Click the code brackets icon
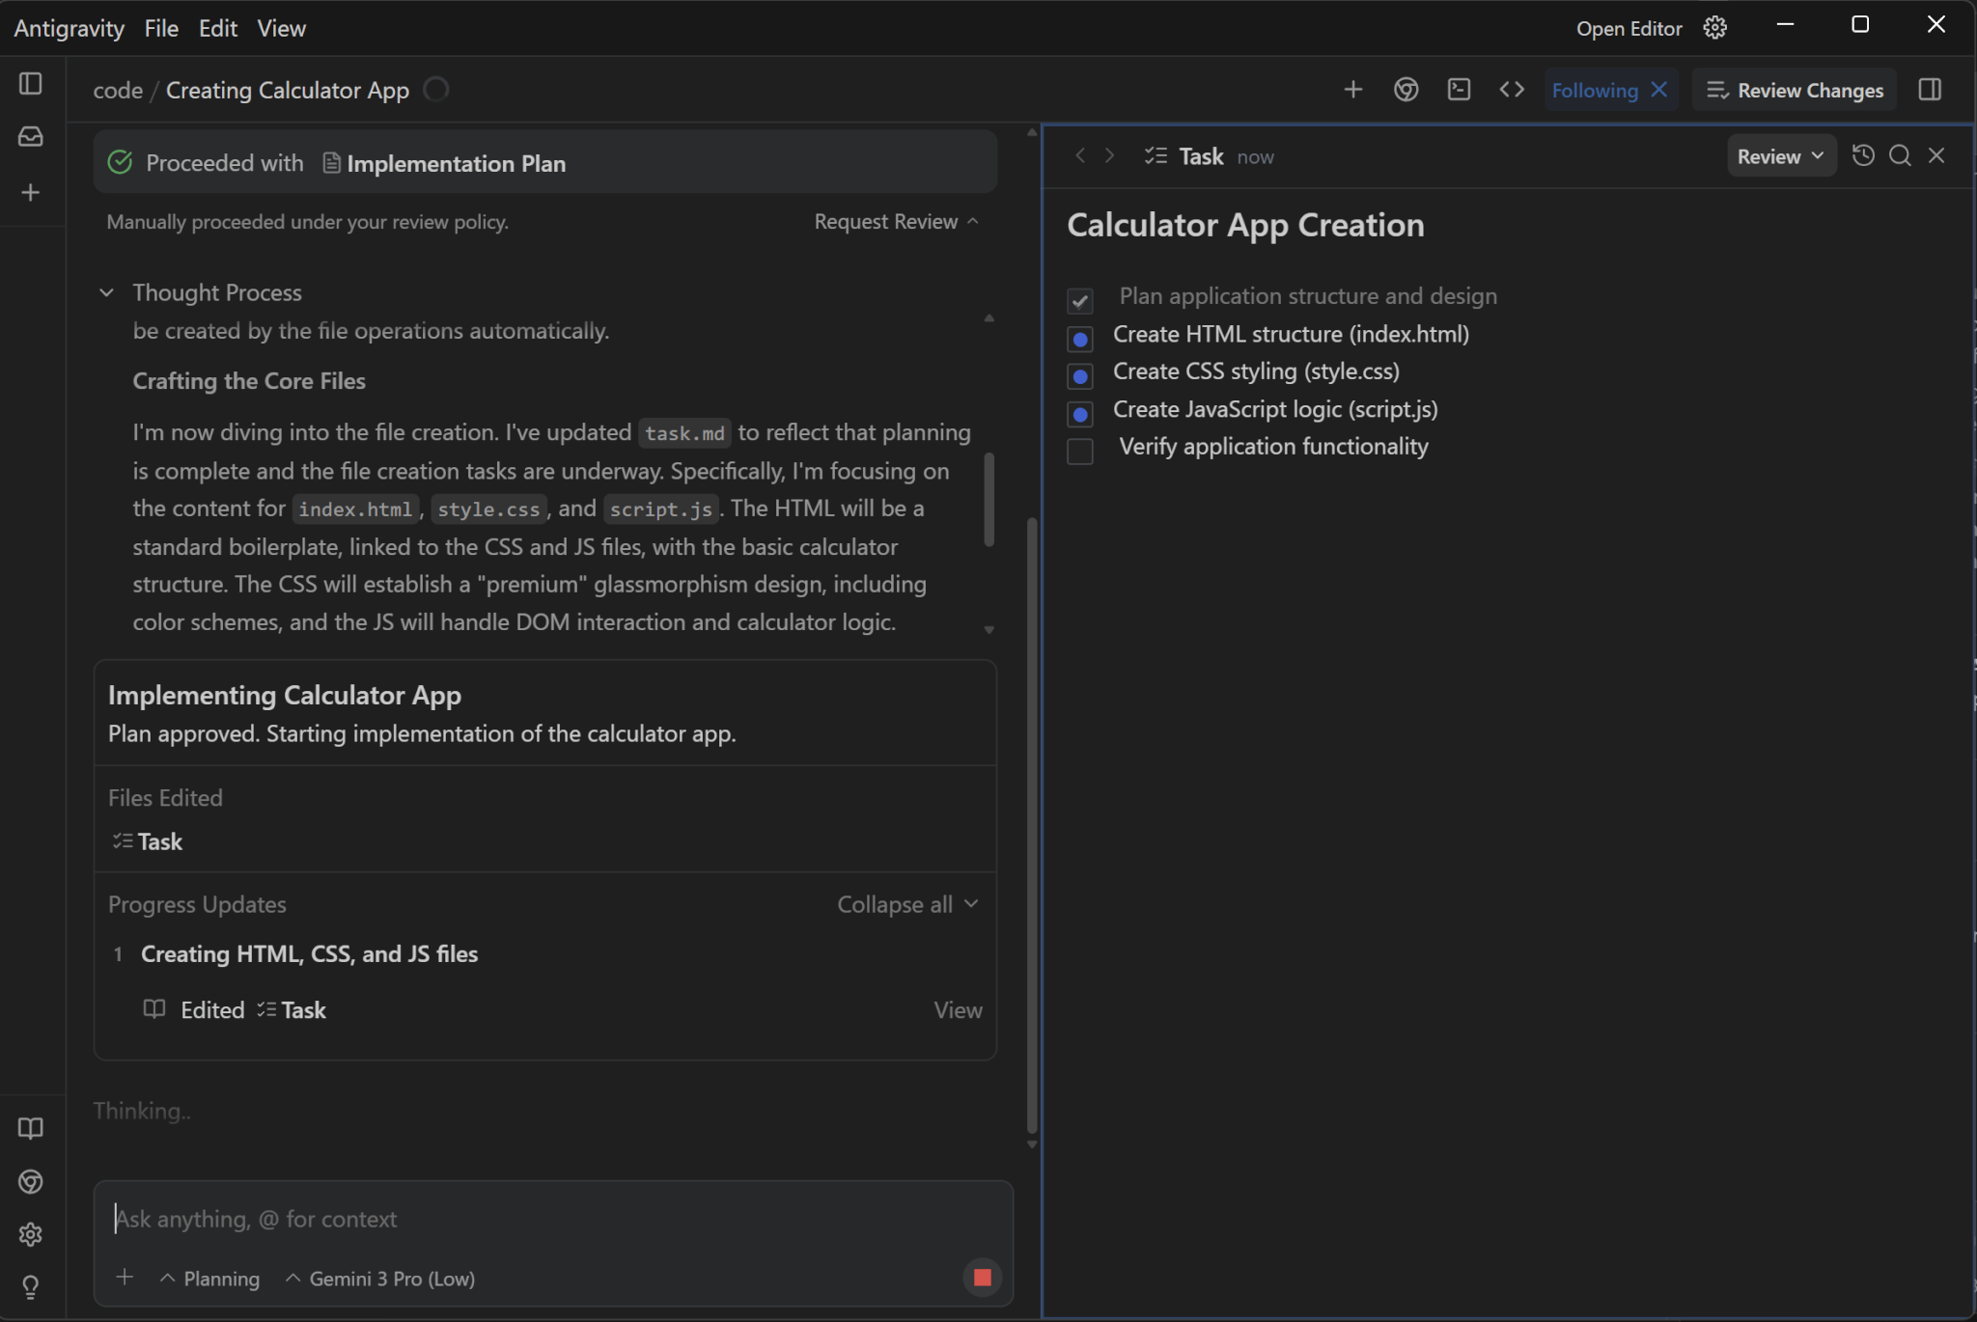1977x1322 pixels. click(1512, 90)
